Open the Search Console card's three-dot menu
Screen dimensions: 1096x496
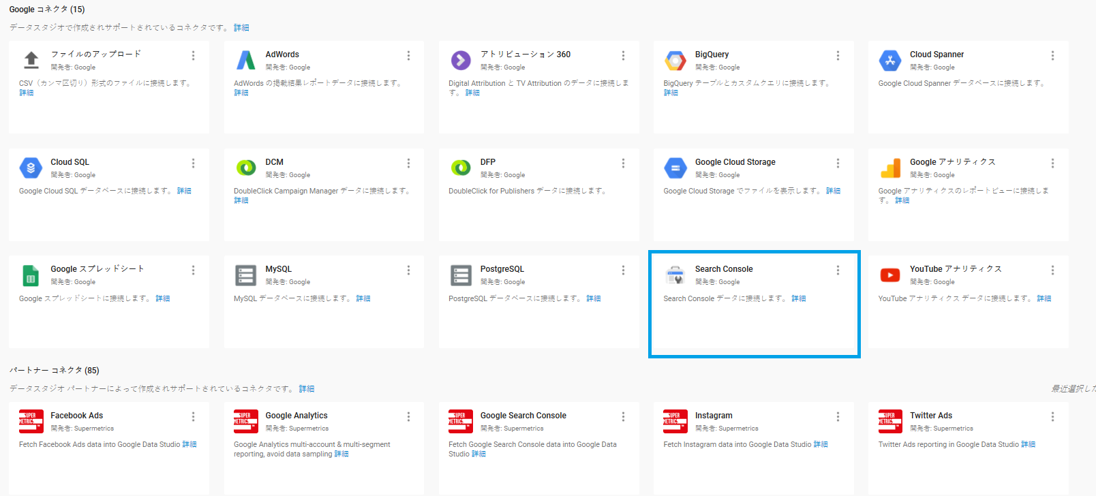coord(838,270)
